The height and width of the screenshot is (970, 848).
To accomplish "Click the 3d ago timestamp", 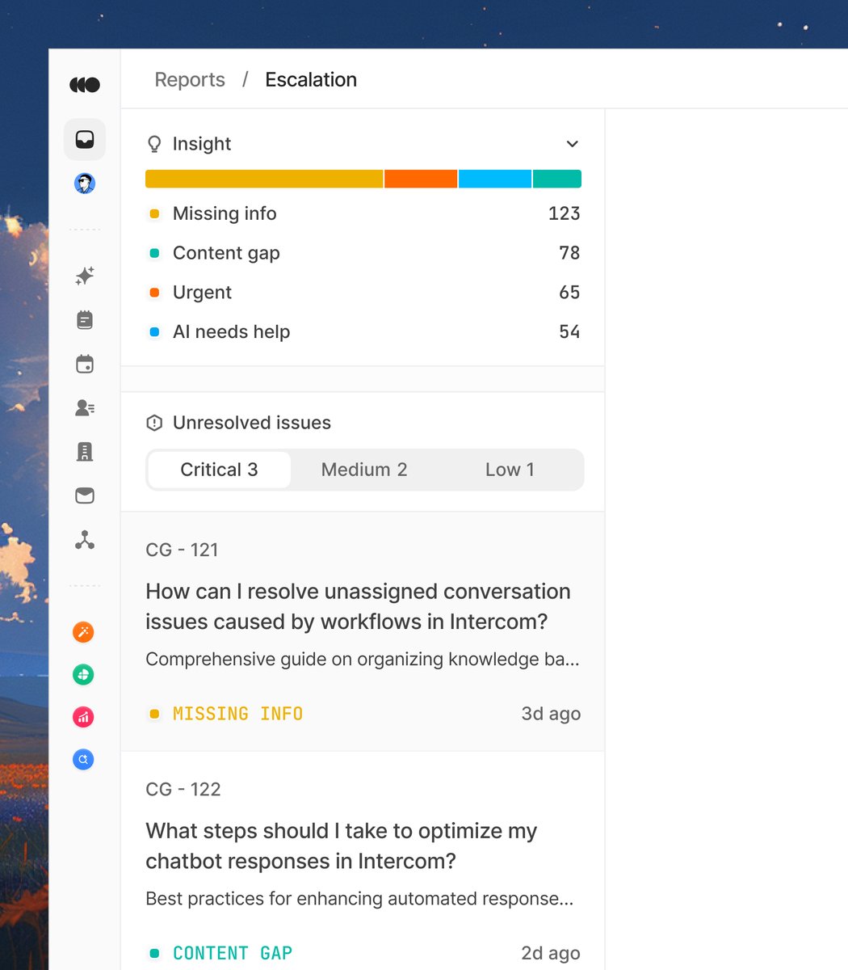I will point(551,714).
